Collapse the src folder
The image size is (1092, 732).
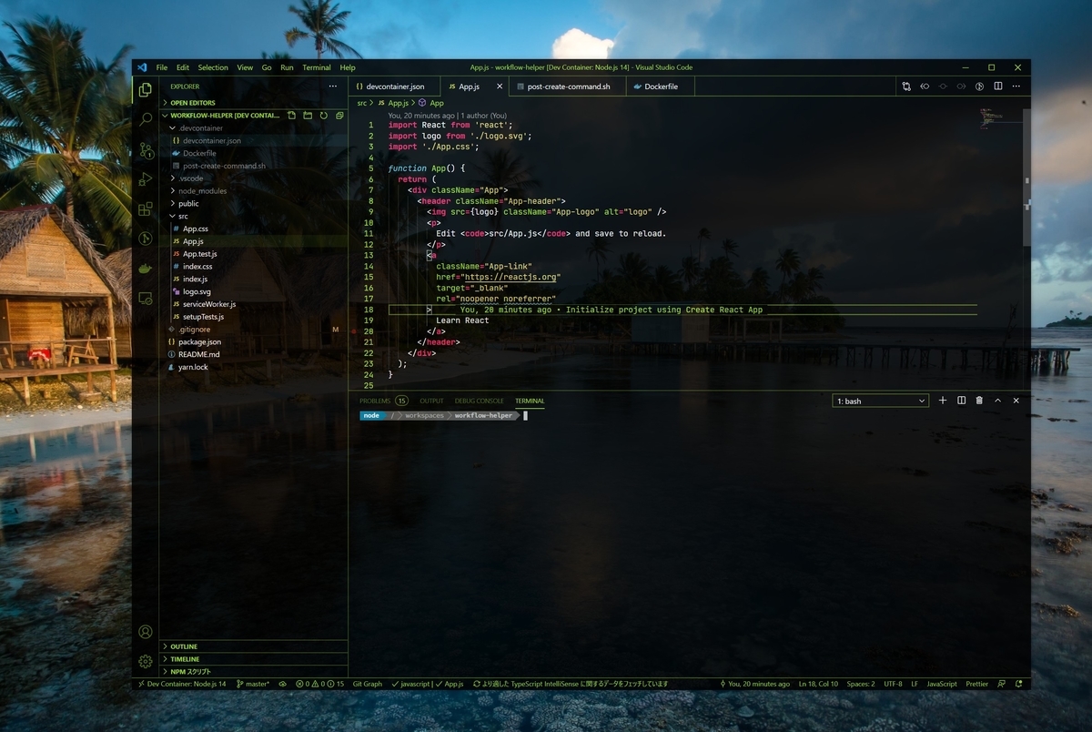pos(255,217)
